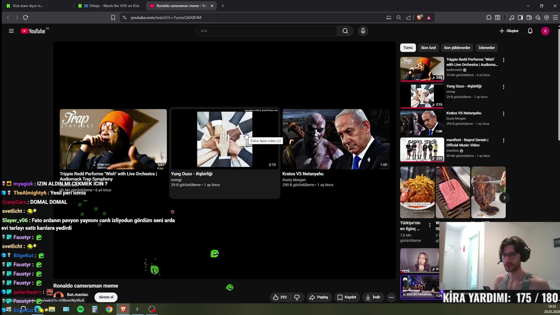Screen dimensions: 560x315
Task: Open a new browser tab
Action: click(x=223, y=6)
